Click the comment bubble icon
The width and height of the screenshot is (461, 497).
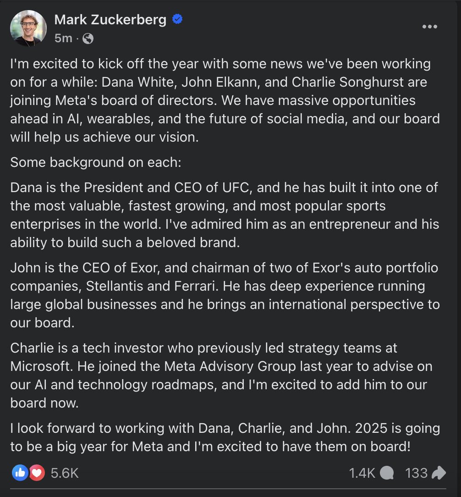tap(387, 473)
